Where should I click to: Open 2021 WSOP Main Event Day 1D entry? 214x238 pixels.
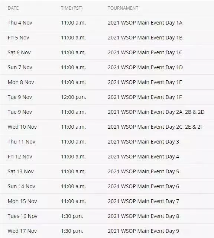pyautogui.click(x=145, y=67)
